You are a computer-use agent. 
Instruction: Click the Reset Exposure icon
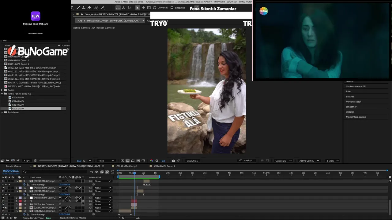[157, 161]
